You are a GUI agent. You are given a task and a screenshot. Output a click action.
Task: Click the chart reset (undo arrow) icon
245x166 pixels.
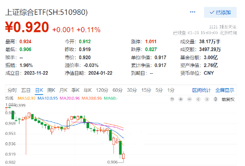pyautogui.click(x=172, y=99)
